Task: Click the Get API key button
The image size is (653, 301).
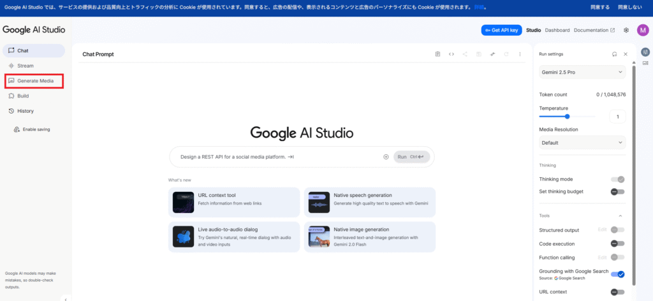Action: tap(501, 30)
